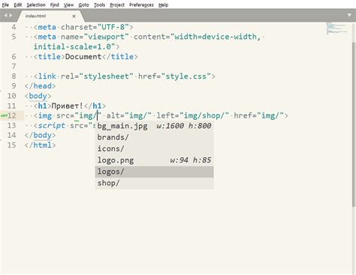Place cursor in Привет! heading text
Viewport: 356px width, 275px height.
pos(67,106)
